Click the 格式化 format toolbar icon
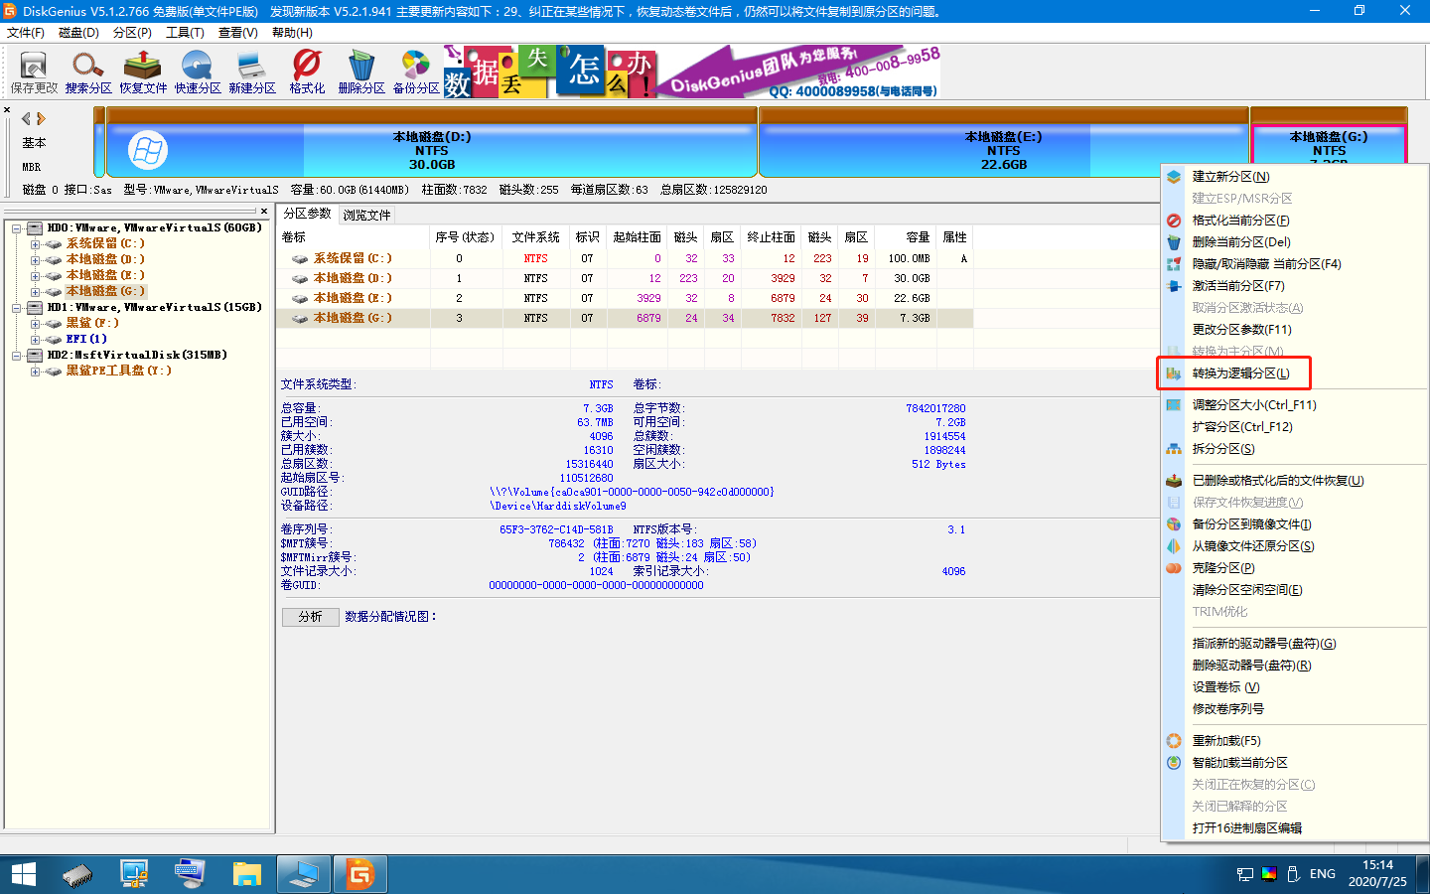Viewport: 1430px width, 894px height. click(x=307, y=72)
